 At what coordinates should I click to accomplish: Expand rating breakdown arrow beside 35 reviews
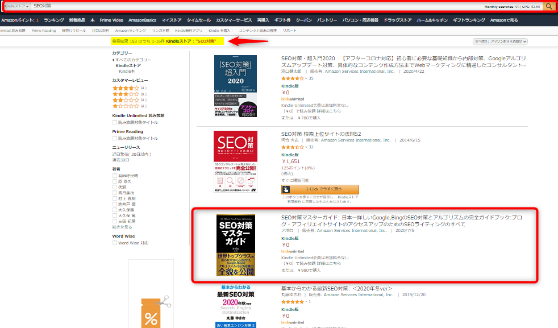click(x=306, y=78)
